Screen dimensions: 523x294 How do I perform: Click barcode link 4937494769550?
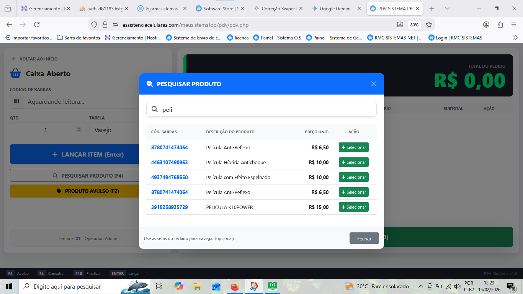(169, 177)
